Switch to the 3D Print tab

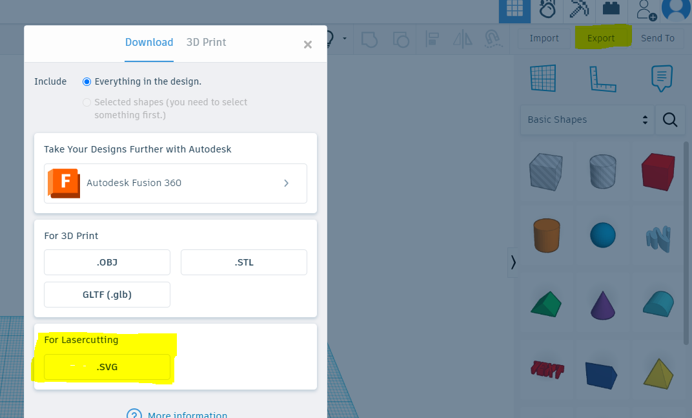(206, 42)
